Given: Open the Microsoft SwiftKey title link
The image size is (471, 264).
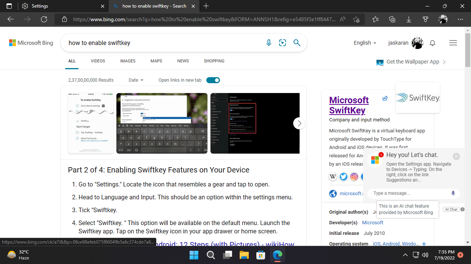Looking at the screenshot, I should [349, 105].
